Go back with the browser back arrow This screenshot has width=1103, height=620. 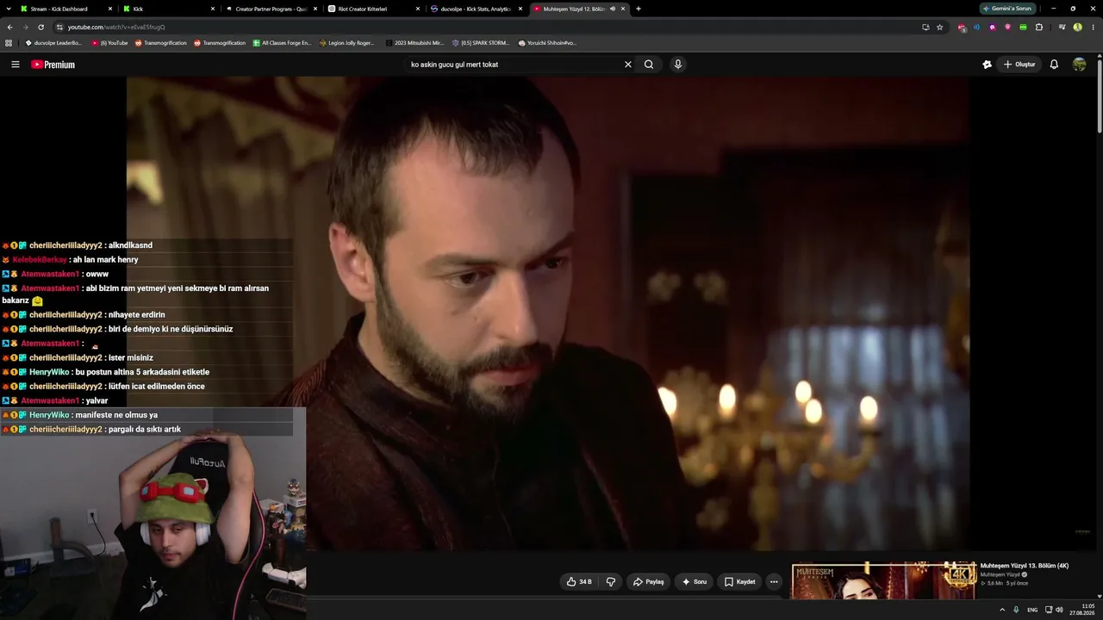coord(9,27)
